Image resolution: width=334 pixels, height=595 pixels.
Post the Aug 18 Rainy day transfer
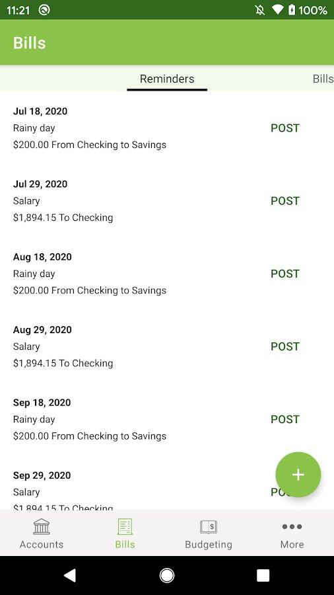pyautogui.click(x=285, y=274)
